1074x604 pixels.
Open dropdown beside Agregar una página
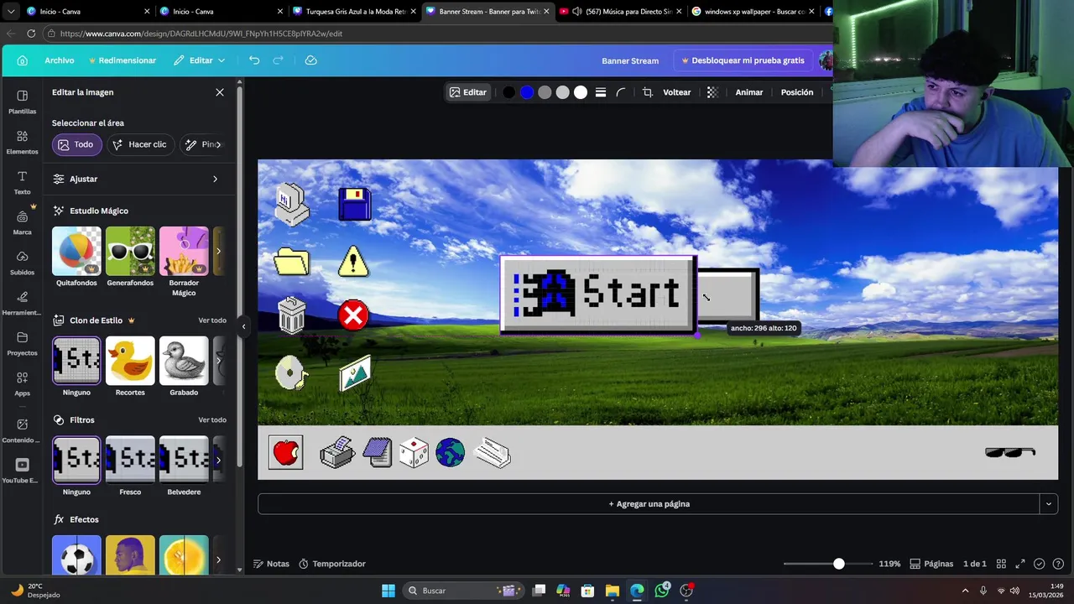pos(1049,503)
